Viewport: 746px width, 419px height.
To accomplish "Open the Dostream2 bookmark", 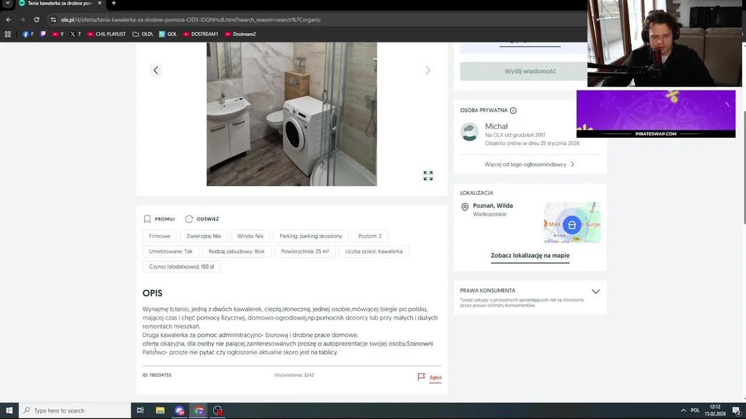I will (240, 34).
